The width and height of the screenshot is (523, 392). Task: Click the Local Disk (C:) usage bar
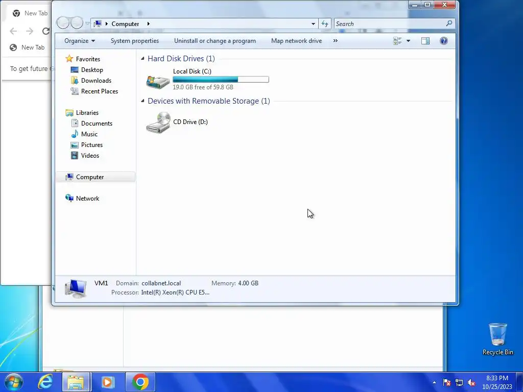tap(221, 79)
